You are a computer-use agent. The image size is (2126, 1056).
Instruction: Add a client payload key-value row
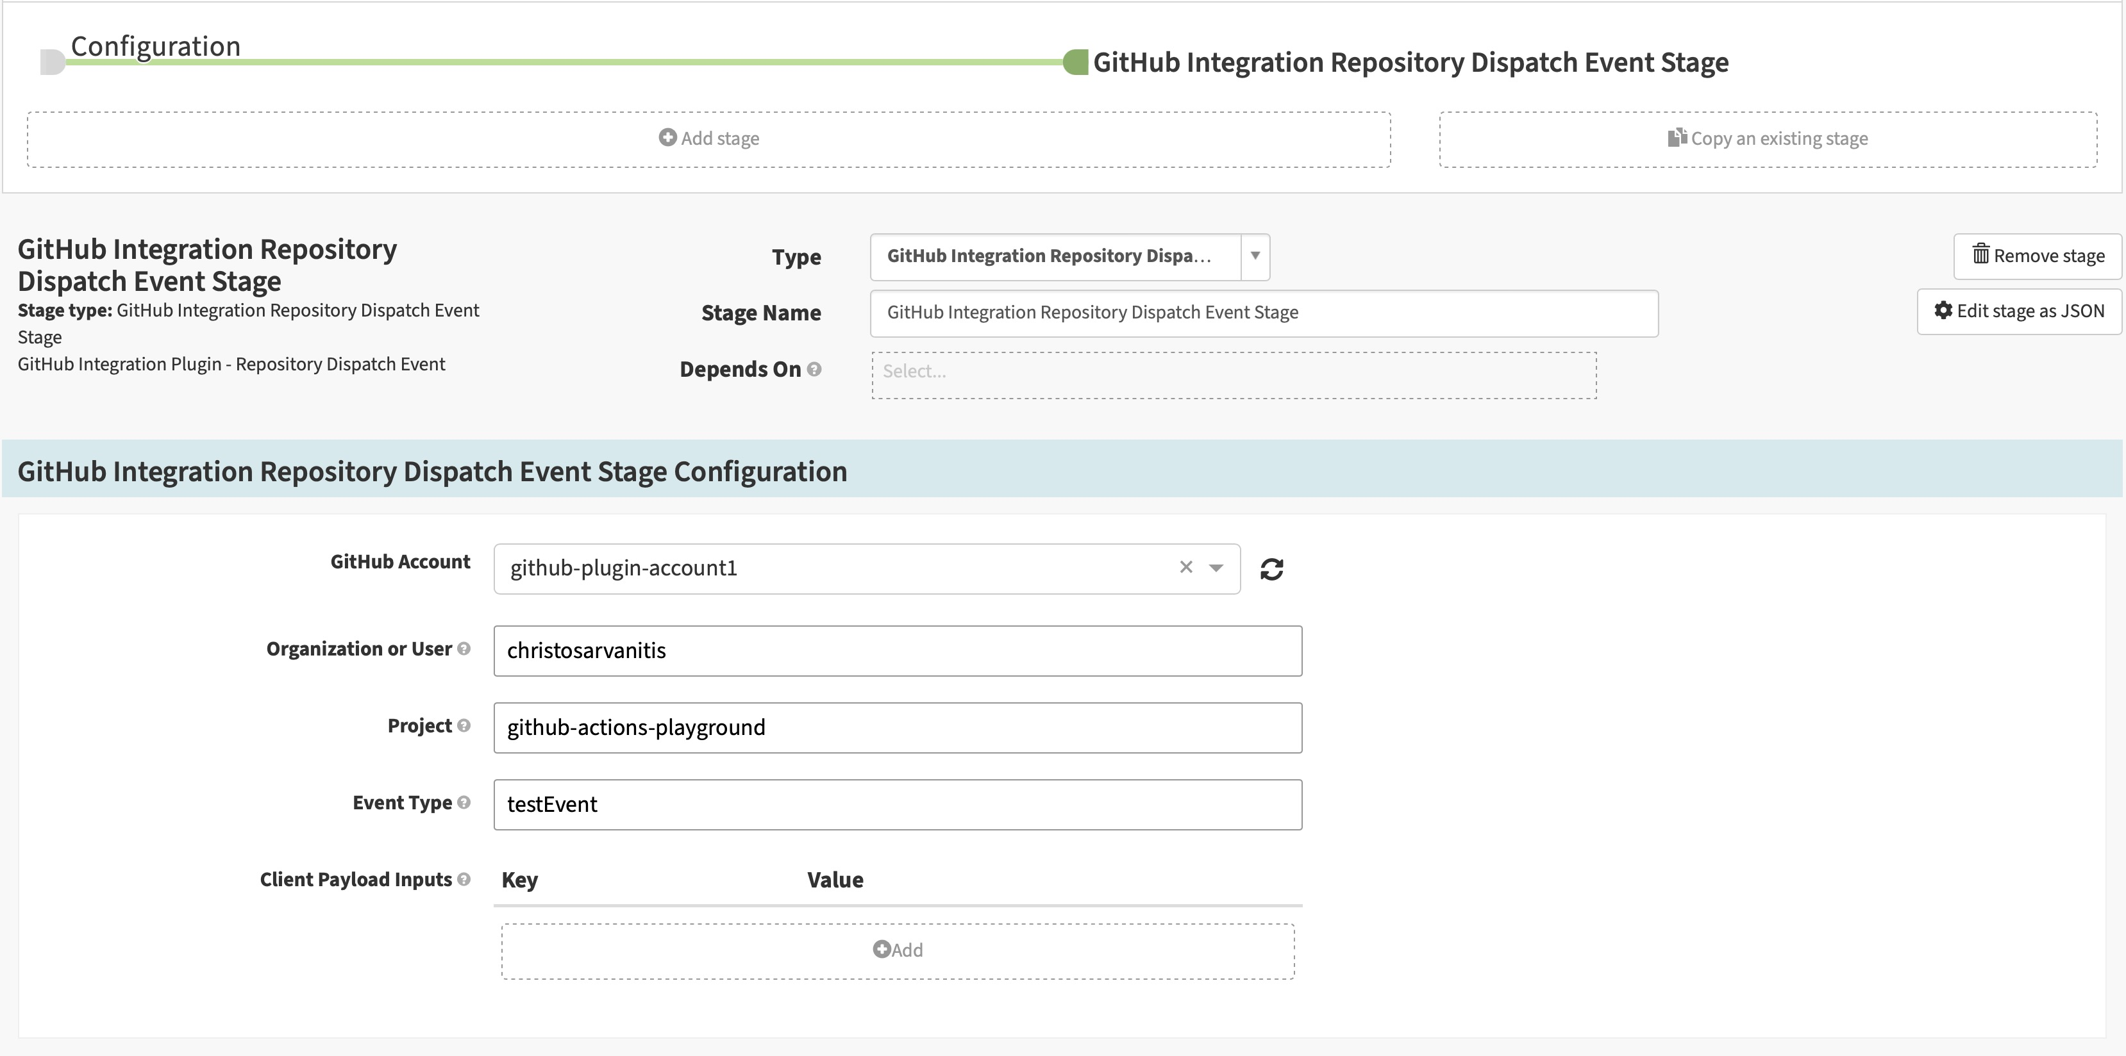point(897,950)
